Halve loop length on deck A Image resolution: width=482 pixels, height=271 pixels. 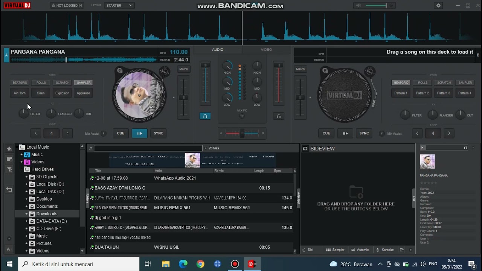coord(36,133)
